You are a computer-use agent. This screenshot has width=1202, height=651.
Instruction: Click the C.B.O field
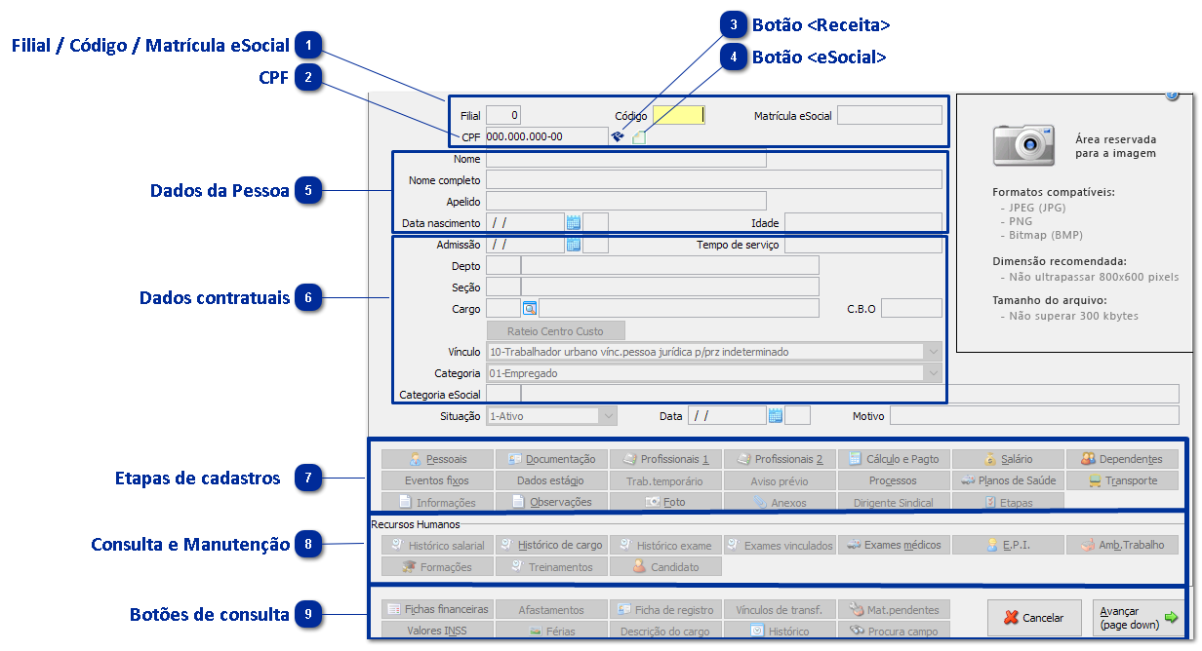[x=911, y=308]
